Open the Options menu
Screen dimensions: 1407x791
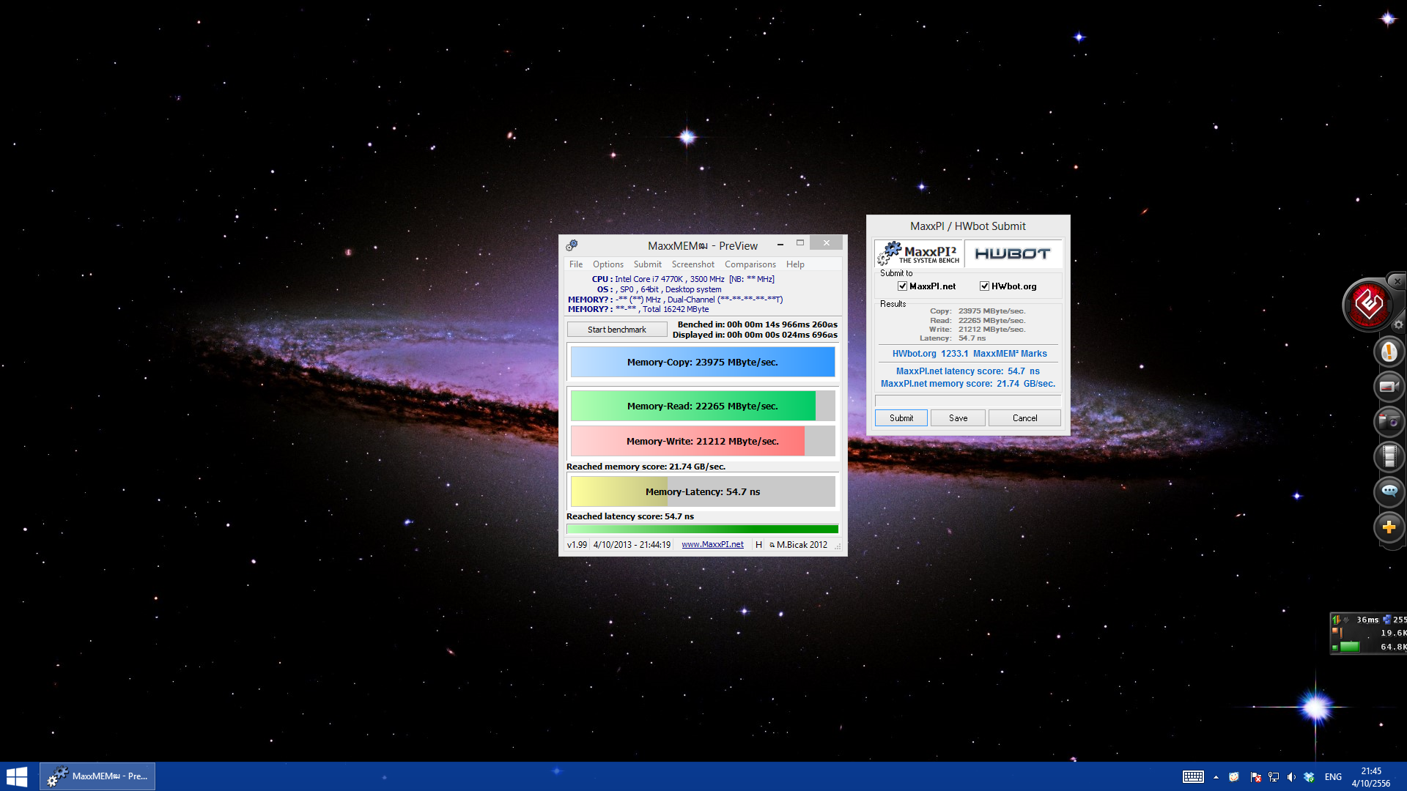608,264
